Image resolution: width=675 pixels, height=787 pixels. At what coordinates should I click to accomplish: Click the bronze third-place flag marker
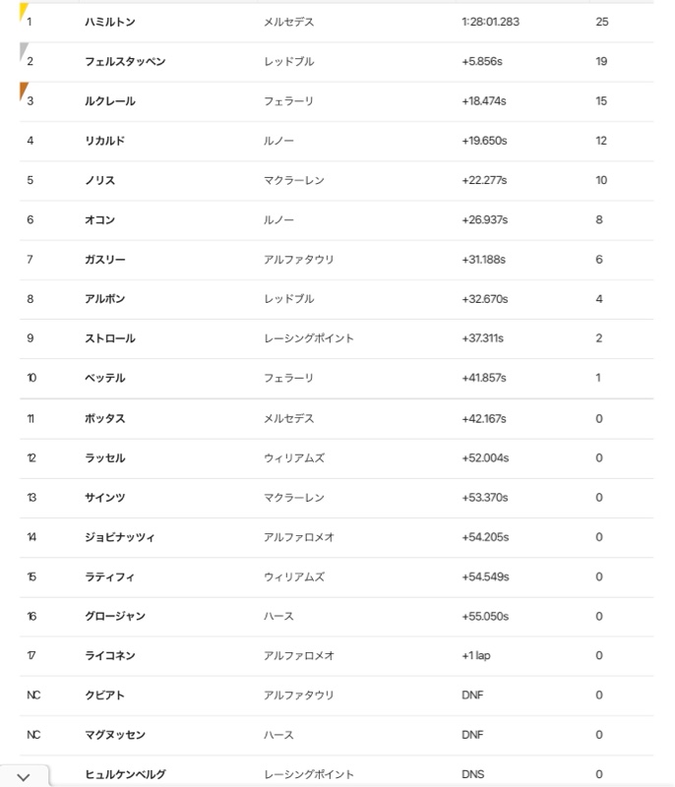[x=23, y=91]
